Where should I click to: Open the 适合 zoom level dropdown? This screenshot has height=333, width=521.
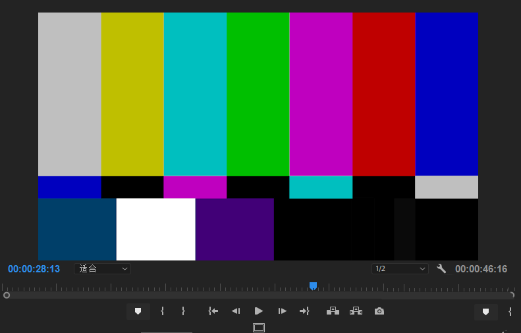[x=102, y=269]
